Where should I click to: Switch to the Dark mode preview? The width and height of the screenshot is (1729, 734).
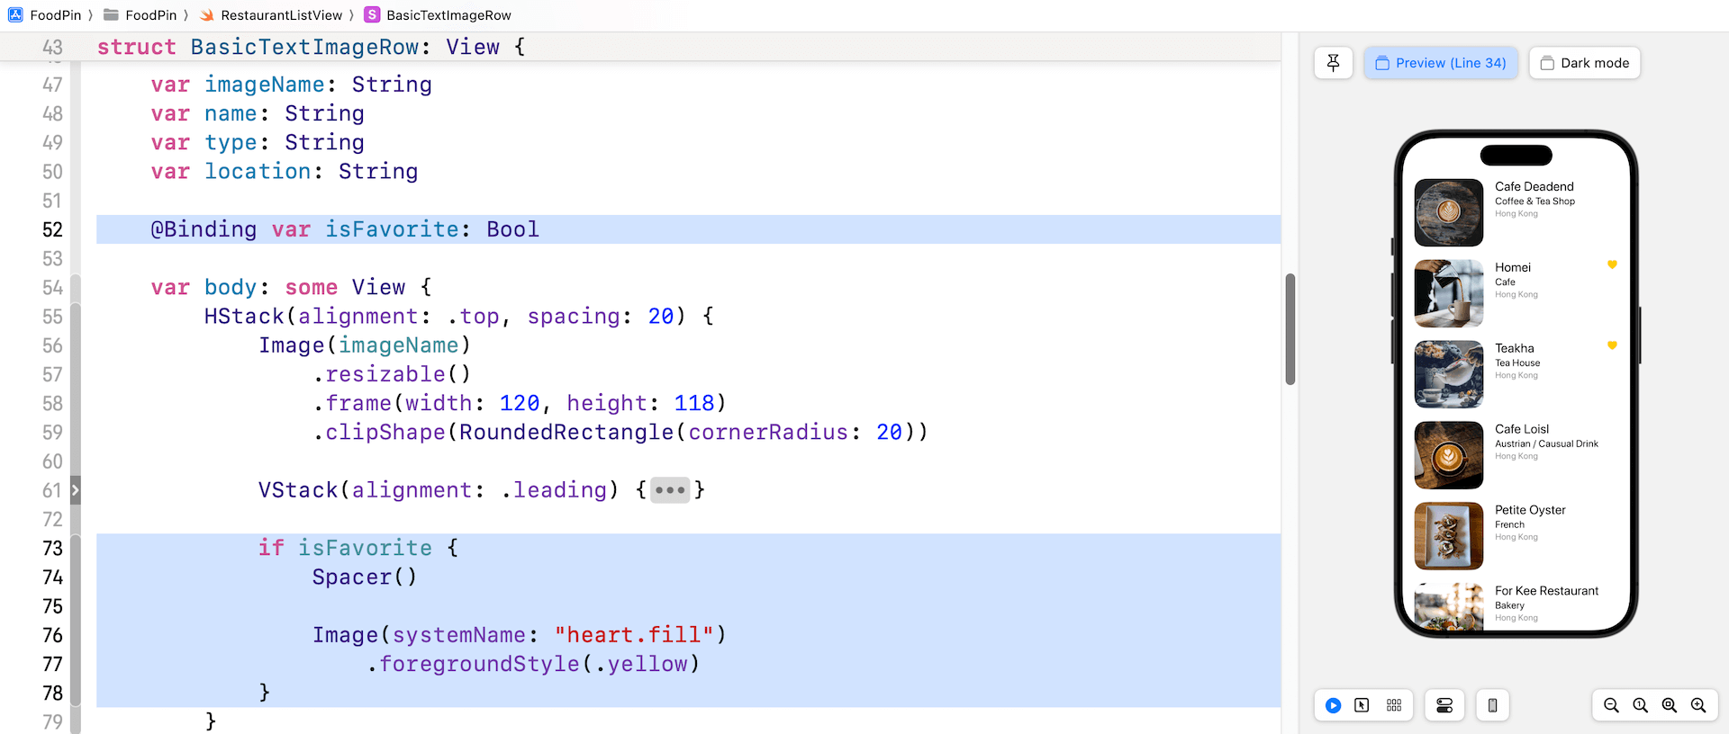click(x=1584, y=63)
